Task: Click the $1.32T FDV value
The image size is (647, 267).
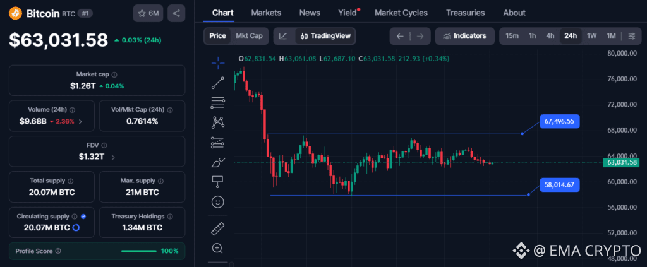Action: pyautogui.click(x=92, y=157)
